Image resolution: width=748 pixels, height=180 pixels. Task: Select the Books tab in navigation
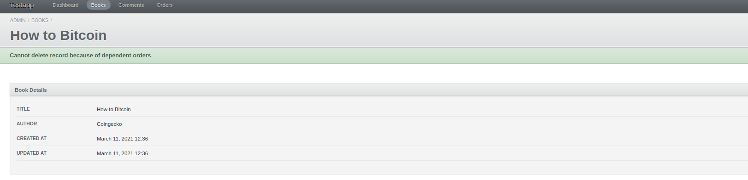pyautogui.click(x=98, y=5)
